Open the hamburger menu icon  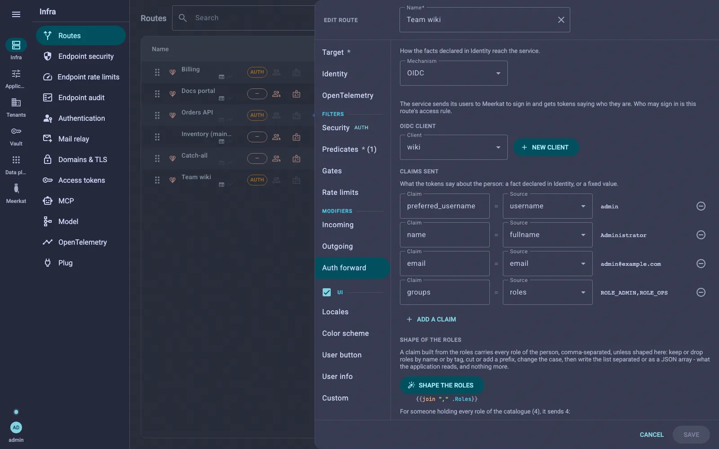pos(16,14)
